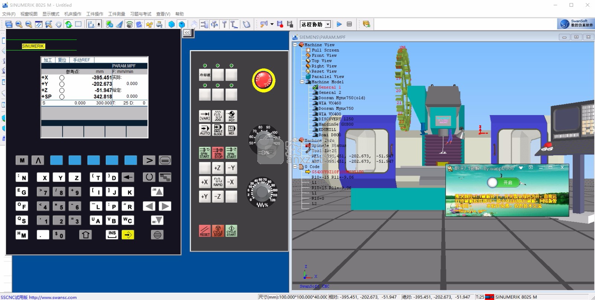The width and height of the screenshot is (595, 300).
Task: Collapse the G Code tree node
Action: pos(295,167)
